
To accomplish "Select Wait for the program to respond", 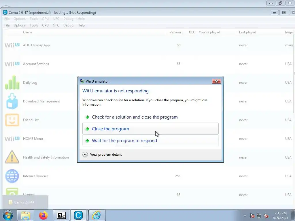I will [x=150, y=140].
